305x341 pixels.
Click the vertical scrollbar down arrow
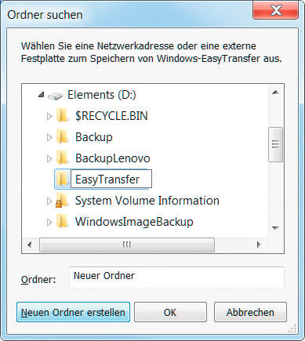tap(275, 228)
